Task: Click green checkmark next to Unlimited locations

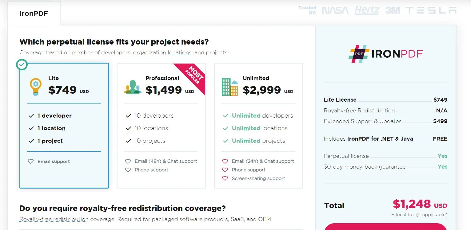Action: [x=226, y=128]
